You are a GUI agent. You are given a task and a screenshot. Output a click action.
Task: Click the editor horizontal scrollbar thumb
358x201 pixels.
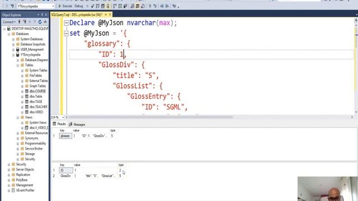tap(150, 117)
